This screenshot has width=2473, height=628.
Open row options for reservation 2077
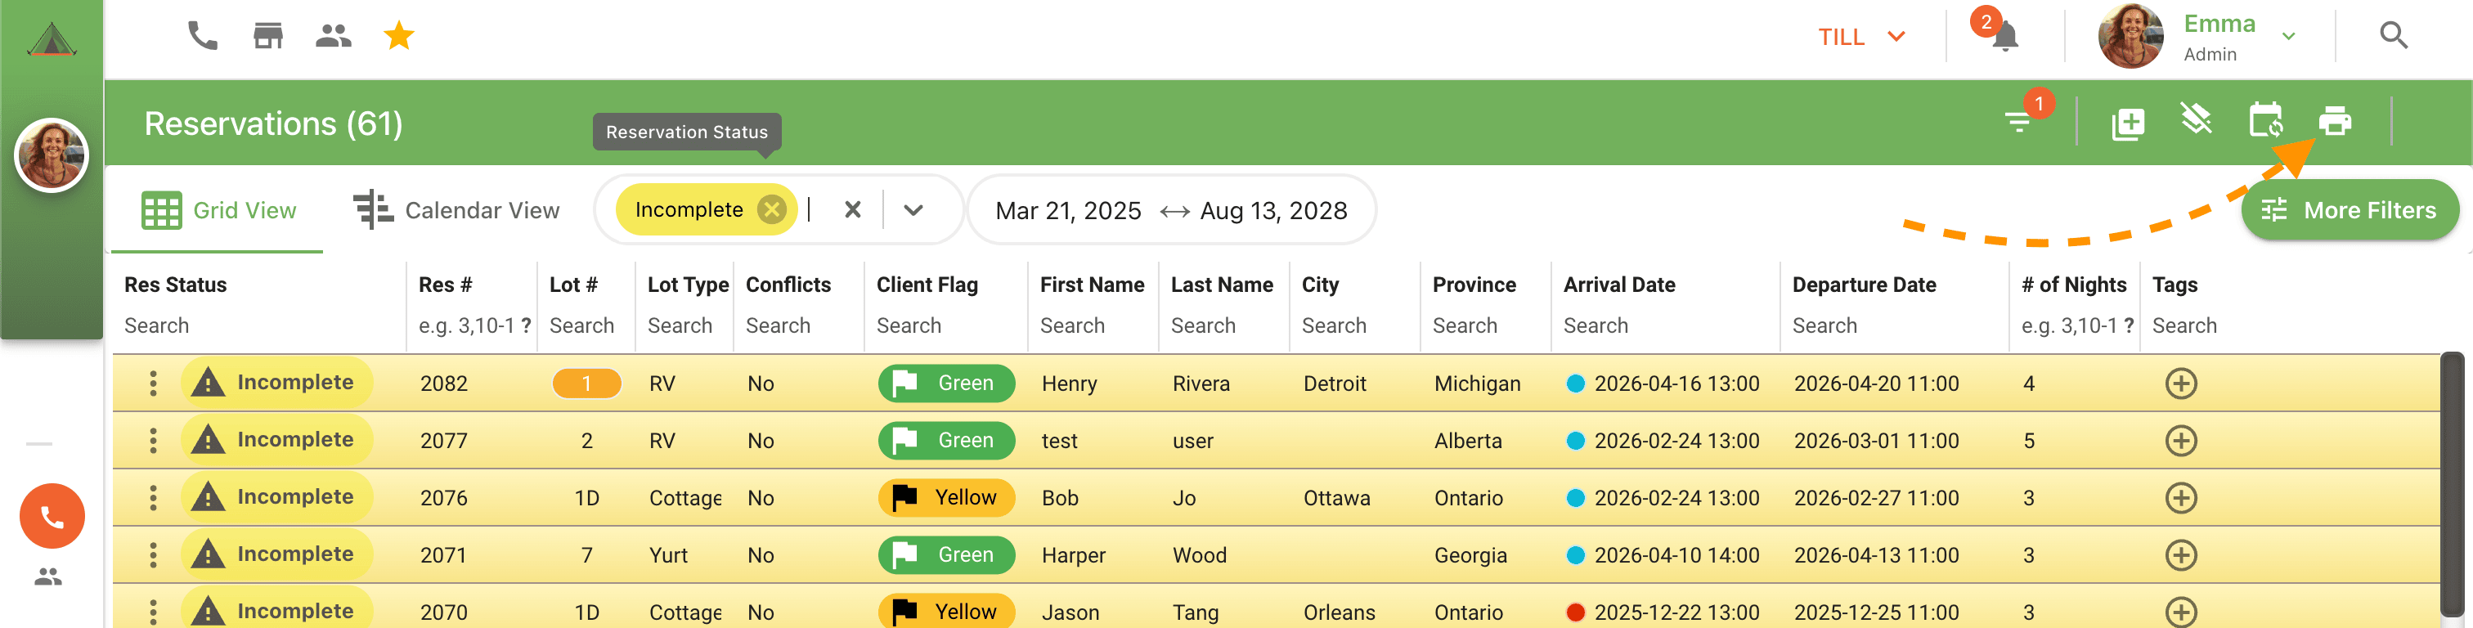pyautogui.click(x=153, y=441)
